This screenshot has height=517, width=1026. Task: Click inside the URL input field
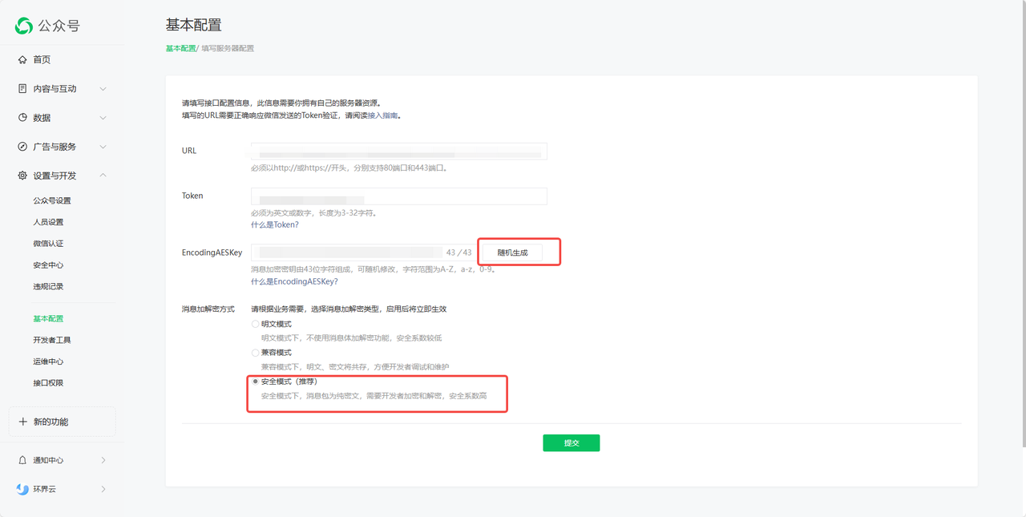click(398, 151)
